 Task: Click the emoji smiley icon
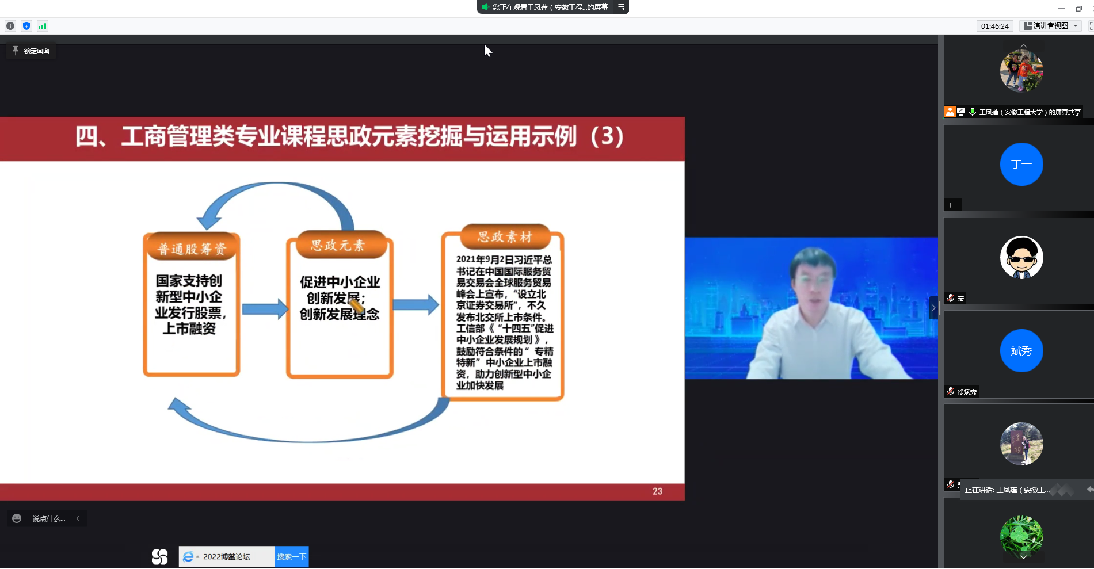pyautogui.click(x=17, y=518)
